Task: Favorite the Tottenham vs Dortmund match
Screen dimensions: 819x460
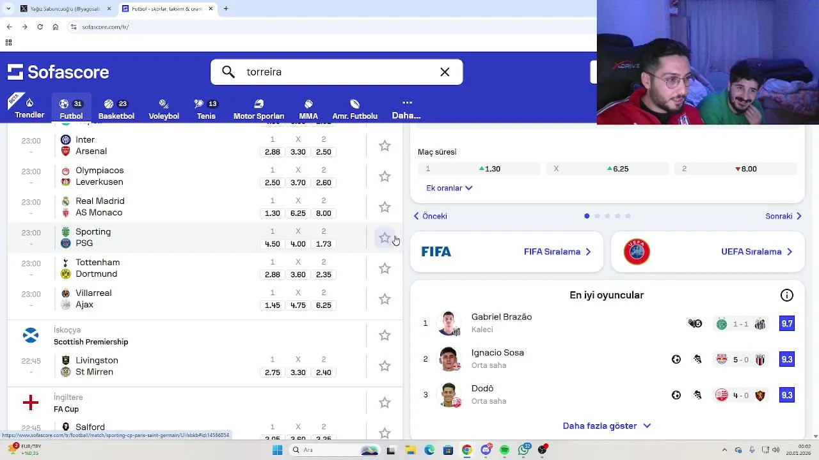Action: 385,268
